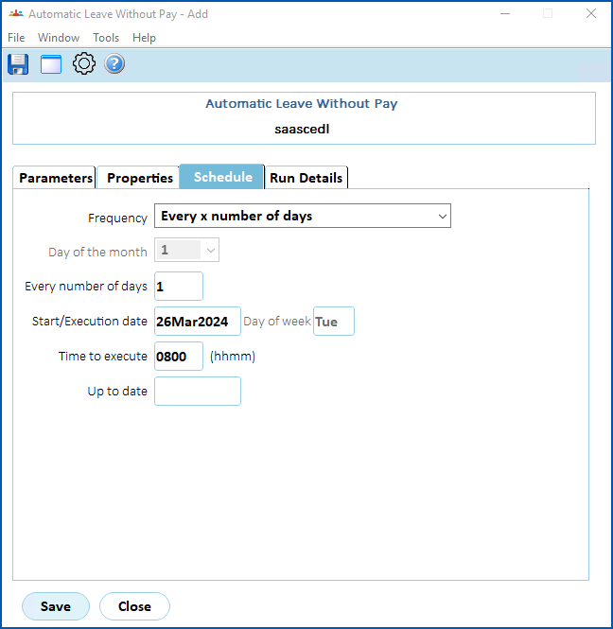Click the Time to execute field
Screen dimensions: 613x629
[x=179, y=357]
